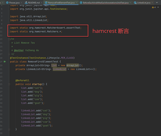
Task: Click import java.util.LinkedList line
Action: click(29, 20)
